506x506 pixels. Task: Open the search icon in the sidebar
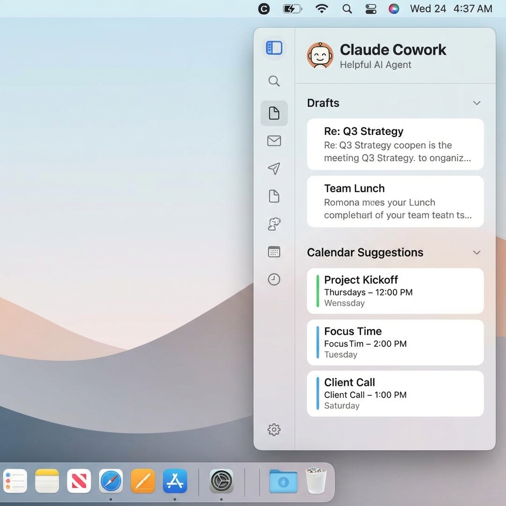pyautogui.click(x=274, y=82)
